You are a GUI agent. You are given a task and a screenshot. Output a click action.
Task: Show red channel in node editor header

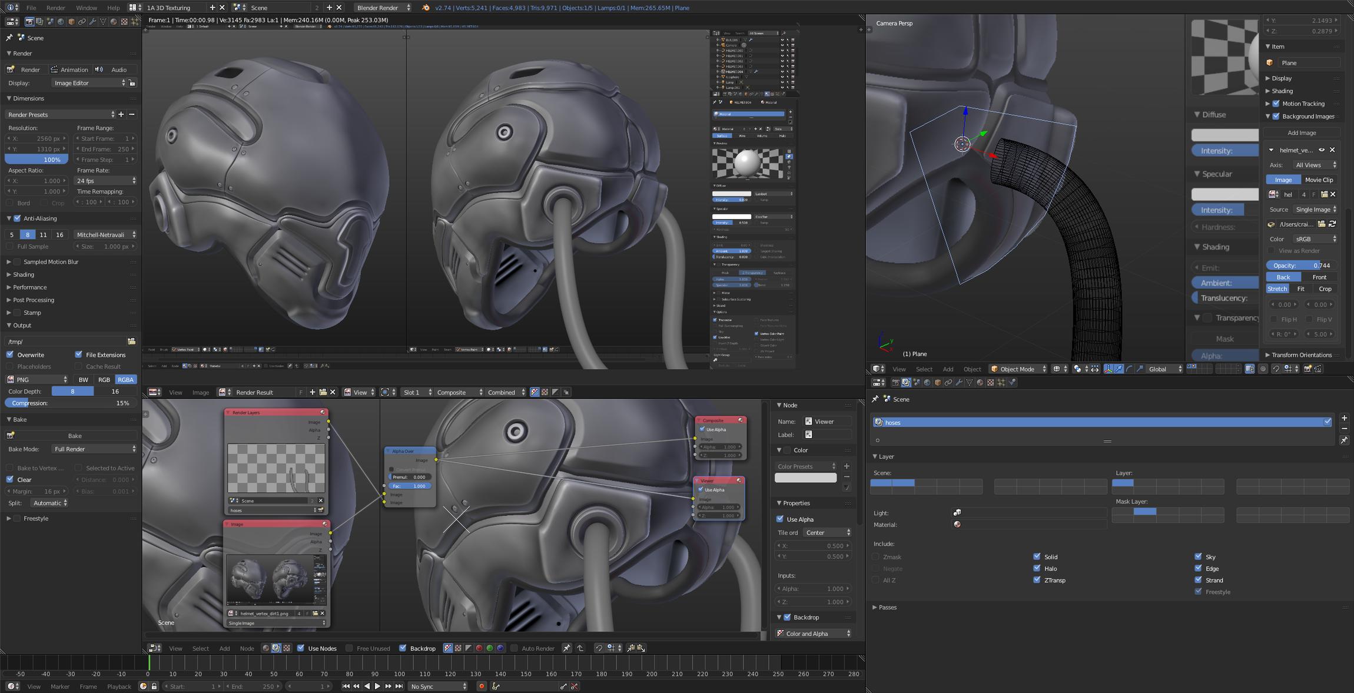click(x=479, y=648)
